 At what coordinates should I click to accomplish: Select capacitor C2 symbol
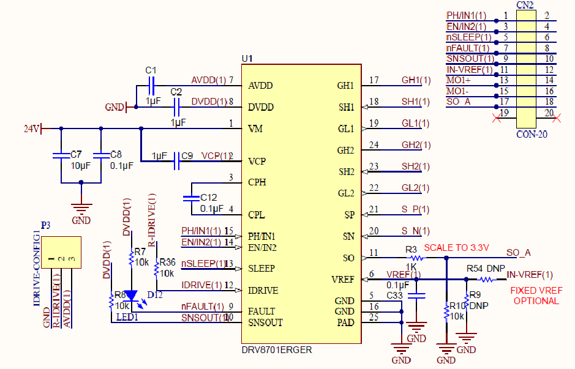click(176, 107)
